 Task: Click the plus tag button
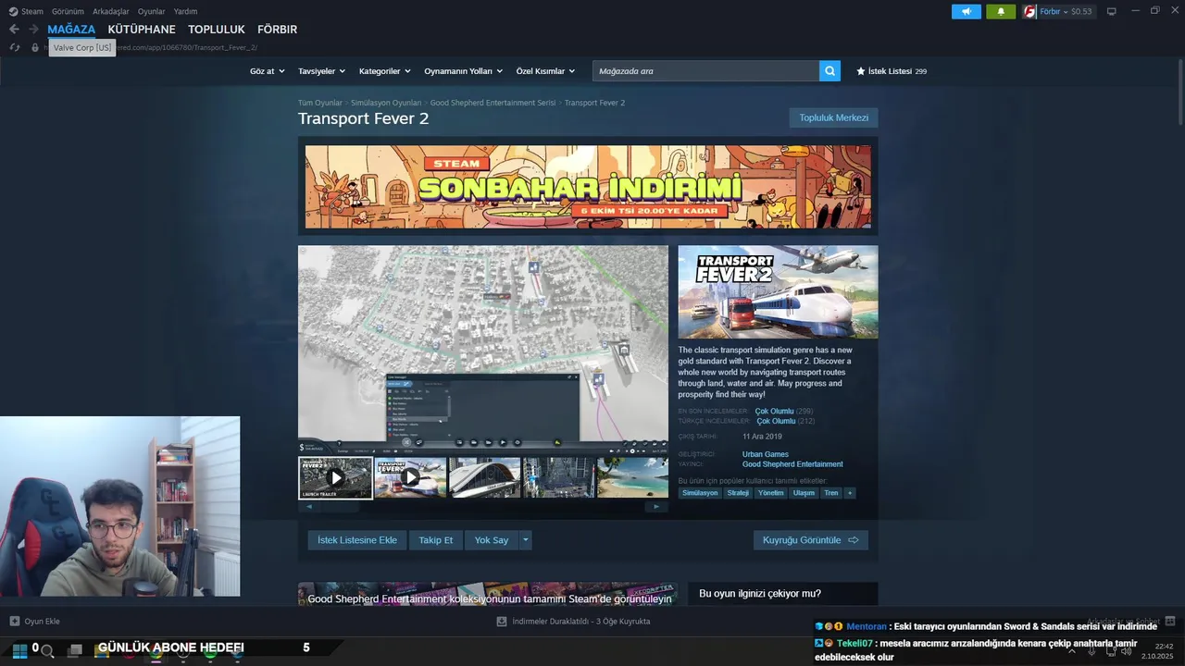tap(850, 493)
